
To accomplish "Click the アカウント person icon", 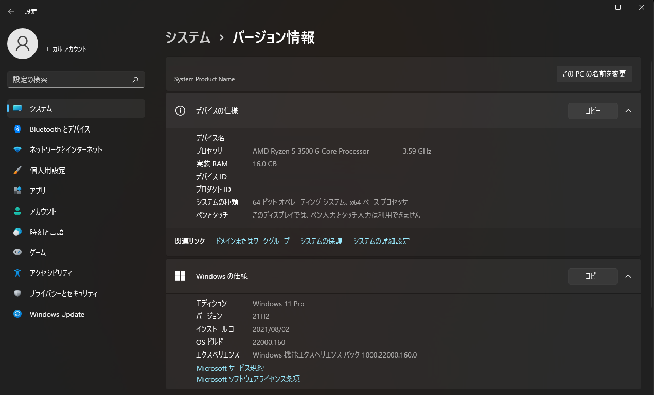I will [17, 211].
